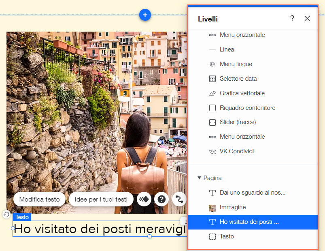Click the left resize handle of text box
The height and width of the screenshot is (251, 325).
click(13, 228)
